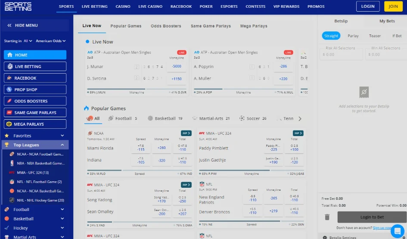Screen dimensions: 407x239
Task: Open the Live Betting top menu
Action: click(x=94, y=6)
